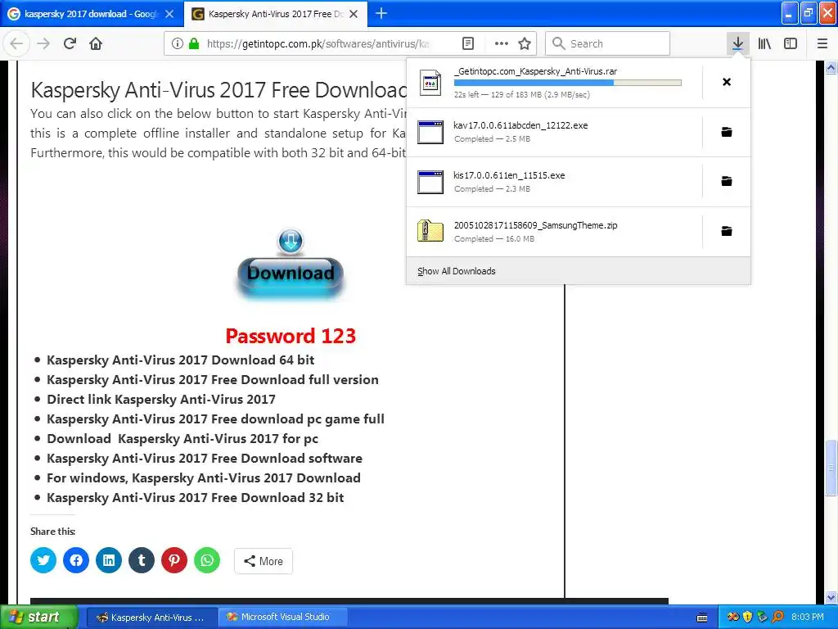Select 'Kaspersky Anti-Virus 2017 Download 64 bit' text

tap(181, 360)
